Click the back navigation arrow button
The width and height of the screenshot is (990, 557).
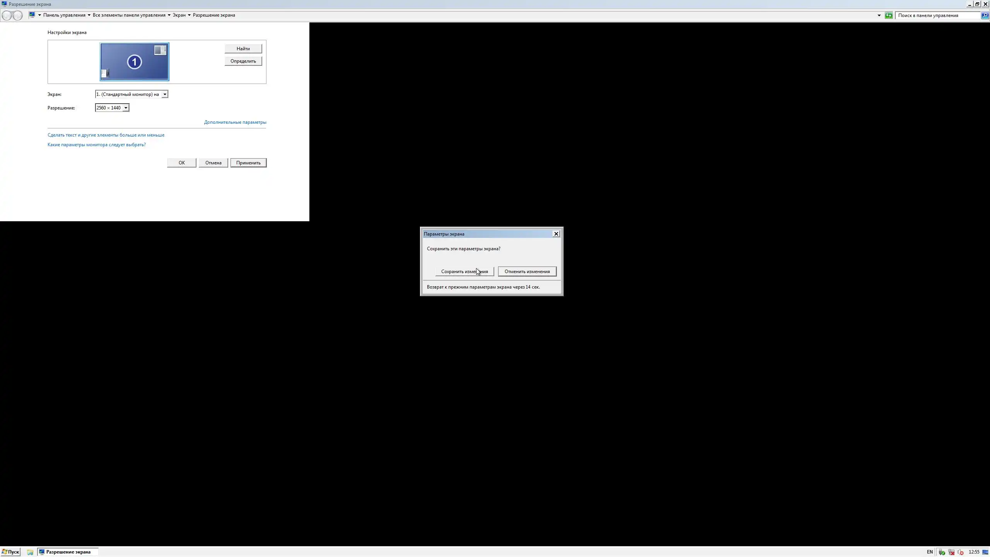pos(7,15)
